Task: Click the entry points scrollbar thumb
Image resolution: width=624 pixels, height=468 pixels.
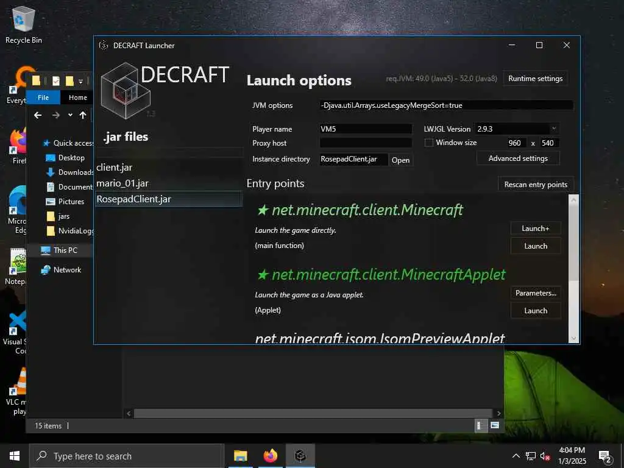Action: pyautogui.click(x=573, y=243)
